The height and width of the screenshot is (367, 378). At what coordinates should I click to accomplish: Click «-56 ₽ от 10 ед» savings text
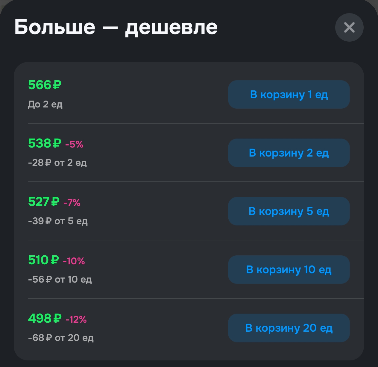pos(60,280)
